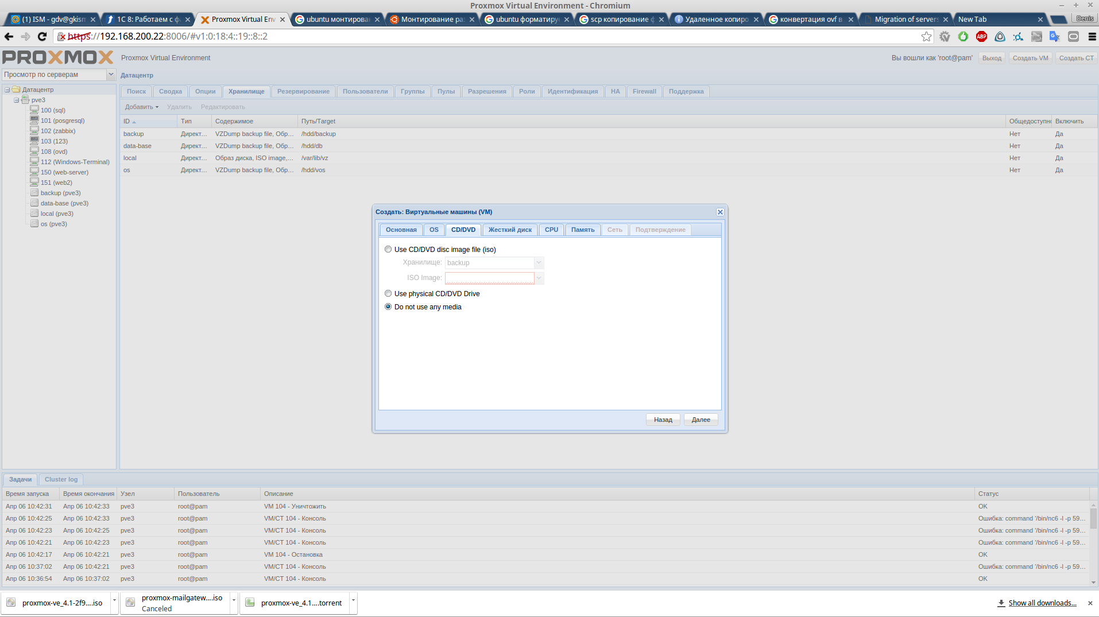Click the browser reload icon
Image resolution: width=1099 pixels, height=617 pixels.
tap(42, 37)
